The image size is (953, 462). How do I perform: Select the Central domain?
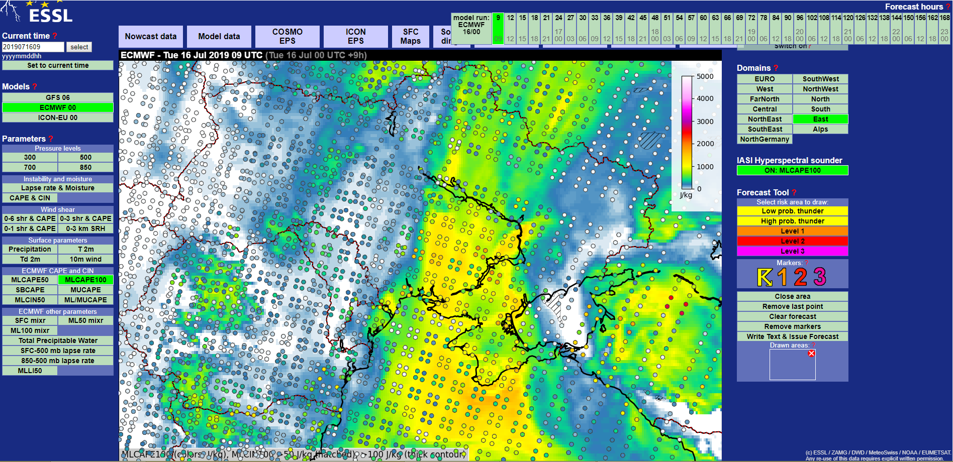(765, 109)
